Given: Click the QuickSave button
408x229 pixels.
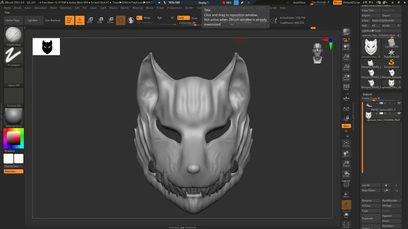Looking at the screenshot, I should pos(299,2).
